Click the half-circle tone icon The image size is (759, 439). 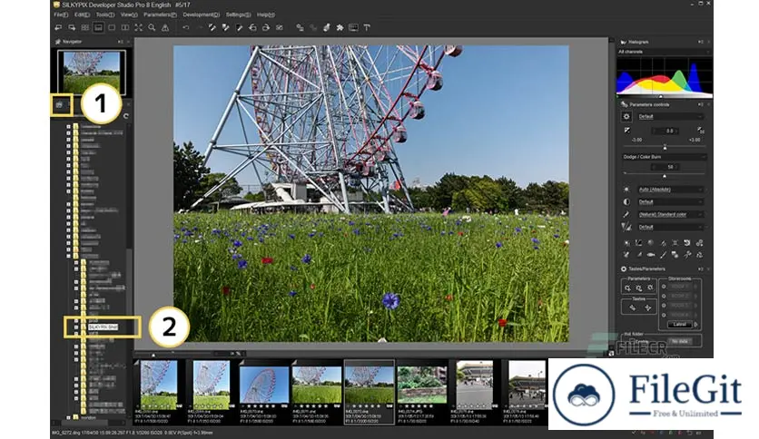(626, 202)
